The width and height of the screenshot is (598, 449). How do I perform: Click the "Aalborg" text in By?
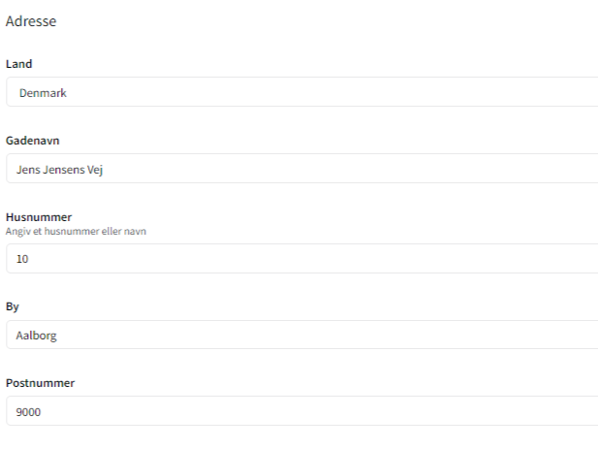pos(37,336)
